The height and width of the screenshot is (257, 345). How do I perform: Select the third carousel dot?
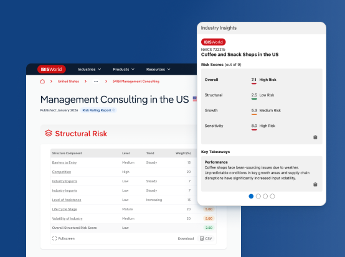click(x=265, y=196)
